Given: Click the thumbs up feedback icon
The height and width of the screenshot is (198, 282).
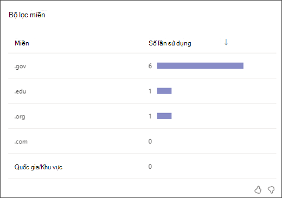Looking at the screenshot, I should click(258, 190).
